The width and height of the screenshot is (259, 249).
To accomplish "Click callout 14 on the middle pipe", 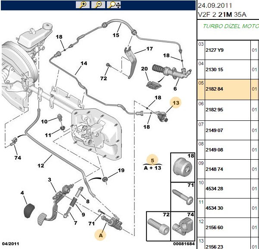I will [84, 63].
